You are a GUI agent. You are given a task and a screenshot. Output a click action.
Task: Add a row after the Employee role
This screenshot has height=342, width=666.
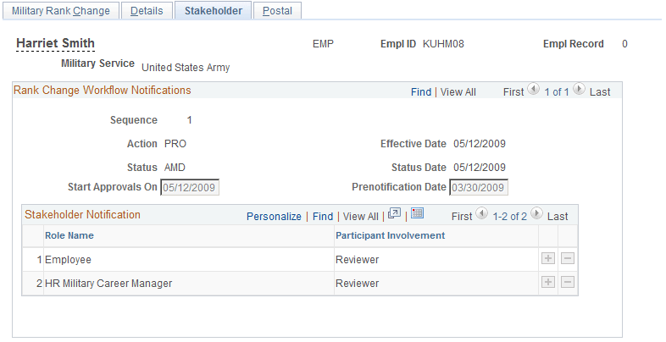pyautogui.click(x=548, y=259)
